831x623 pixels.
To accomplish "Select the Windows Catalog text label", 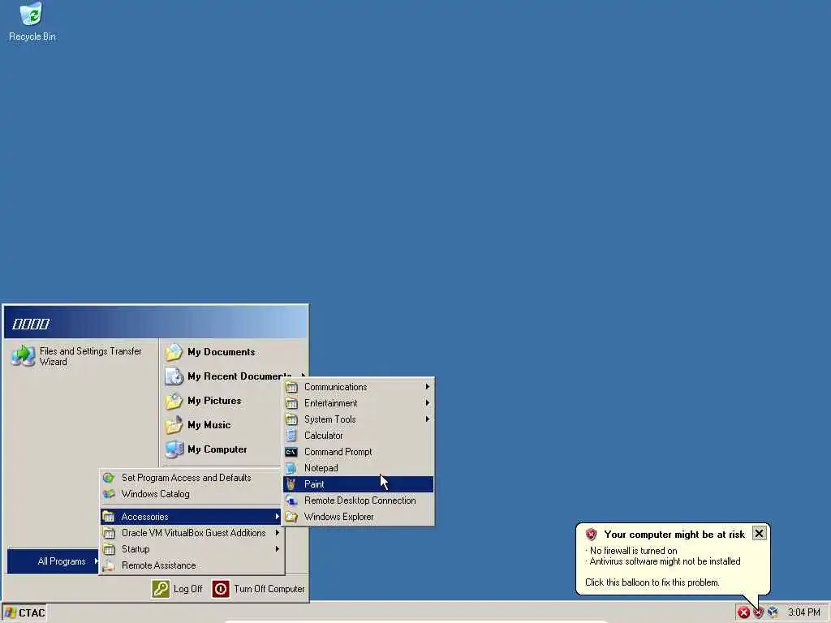I will click(x=155, y=494).
